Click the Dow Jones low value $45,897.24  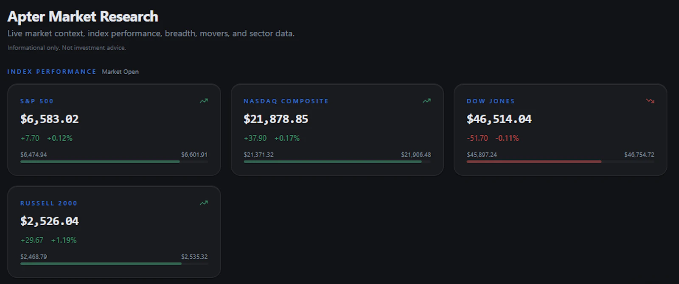tap(482, 155)
